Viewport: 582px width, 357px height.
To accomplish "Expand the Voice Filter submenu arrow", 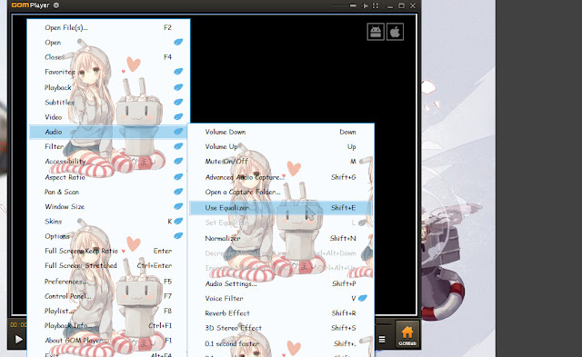I will [x=363, y=298].
